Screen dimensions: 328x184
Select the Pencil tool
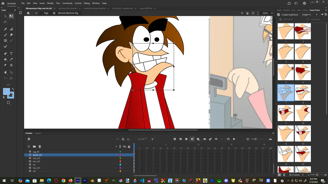coord(5,29)
